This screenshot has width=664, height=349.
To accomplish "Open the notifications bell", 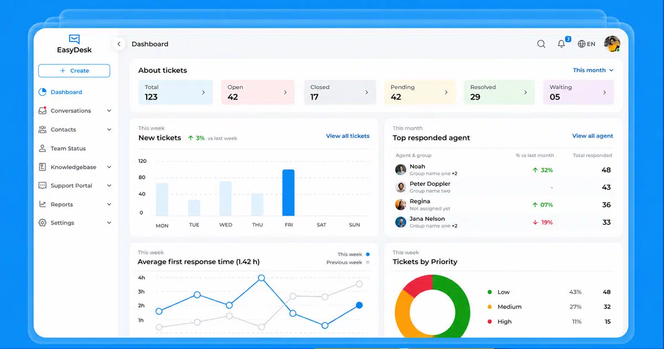I will [x=562, y=44].
